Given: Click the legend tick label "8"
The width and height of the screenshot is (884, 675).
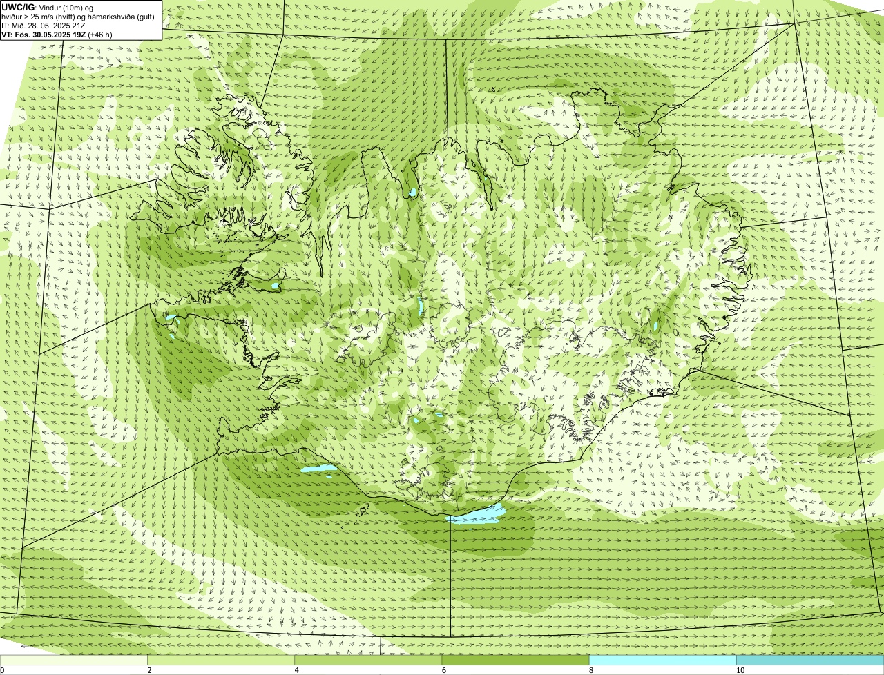Looking at the screenshot, I should coord(590,670).
